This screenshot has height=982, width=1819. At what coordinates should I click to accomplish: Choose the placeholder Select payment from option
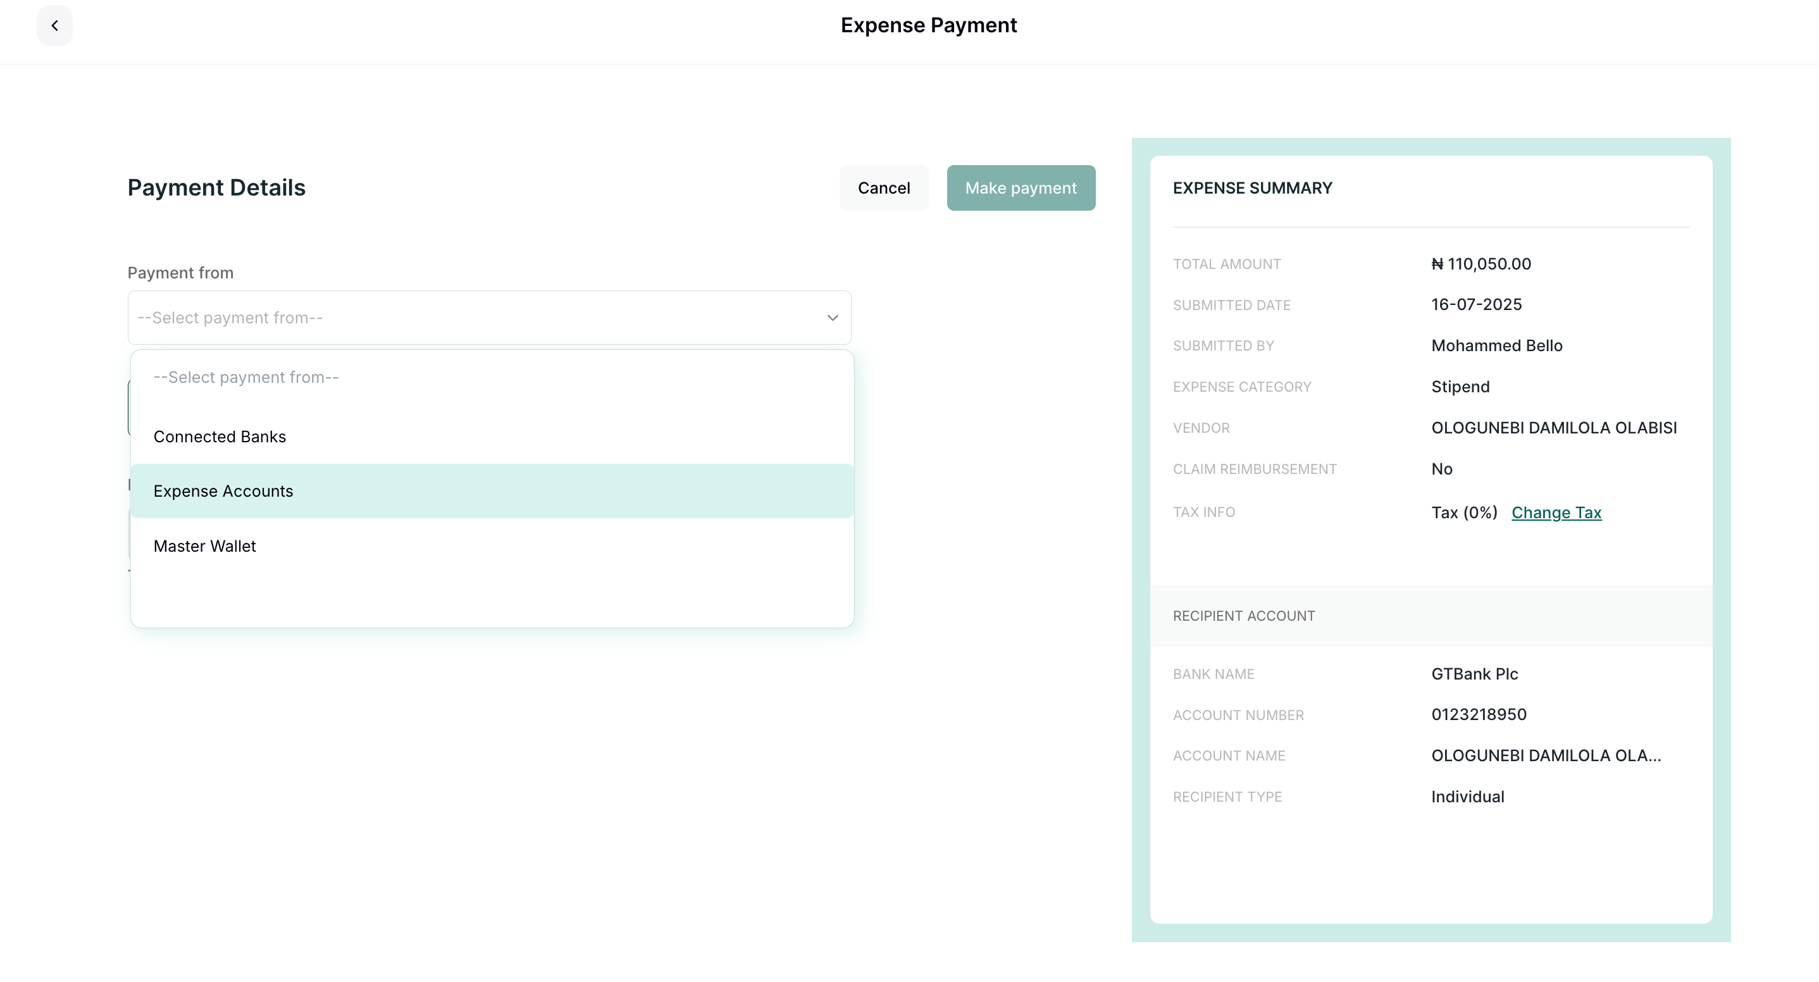[245, 378]
